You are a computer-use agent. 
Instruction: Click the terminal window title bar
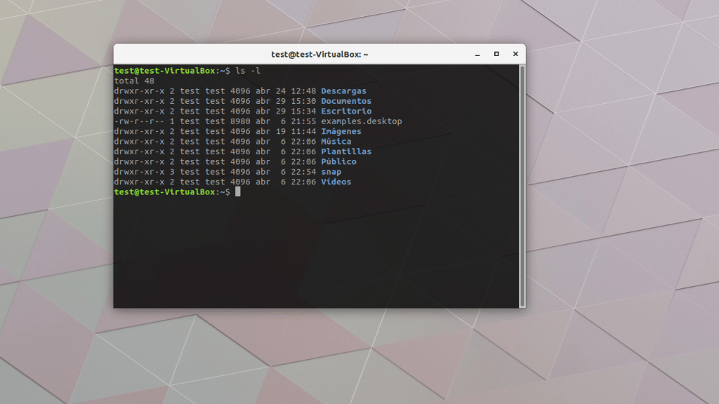click(x=319, y=54)
